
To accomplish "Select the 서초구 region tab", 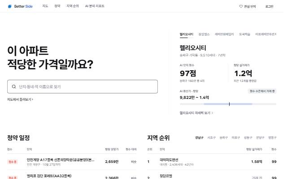I will pyautogui.click(x=211, y=137).
